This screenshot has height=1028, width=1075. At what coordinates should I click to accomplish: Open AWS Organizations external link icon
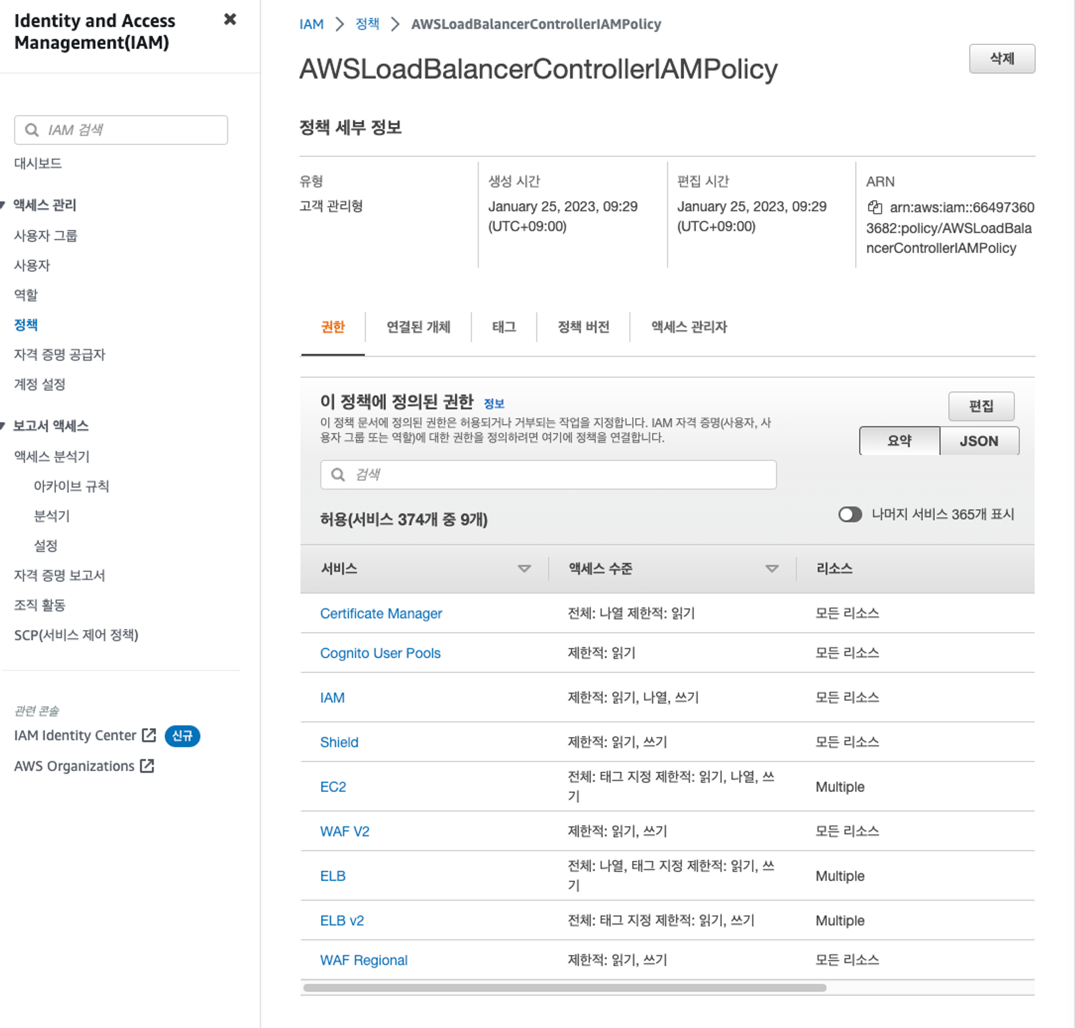(x=147, y=766)
